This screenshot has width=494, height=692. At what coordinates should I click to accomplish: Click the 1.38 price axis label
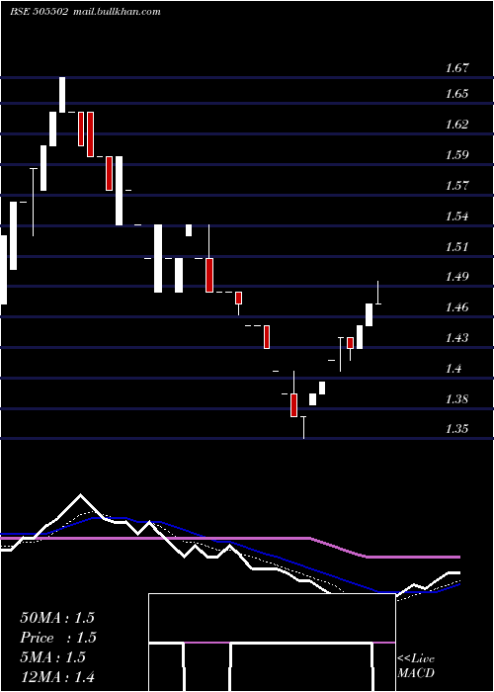[456, 399]
